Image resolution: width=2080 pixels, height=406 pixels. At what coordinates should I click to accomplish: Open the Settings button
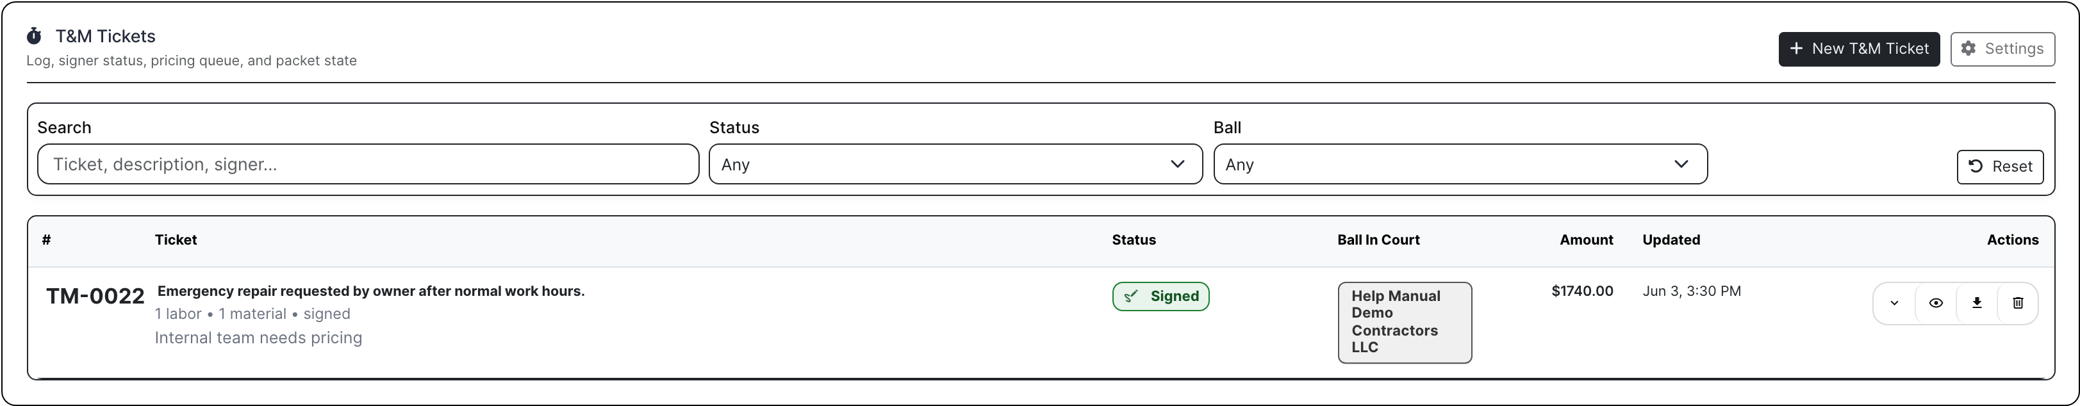click(x=2002, y=49)
